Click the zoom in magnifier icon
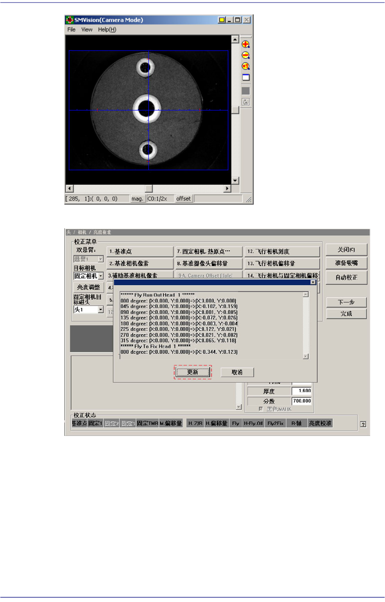 coord(246,44)
